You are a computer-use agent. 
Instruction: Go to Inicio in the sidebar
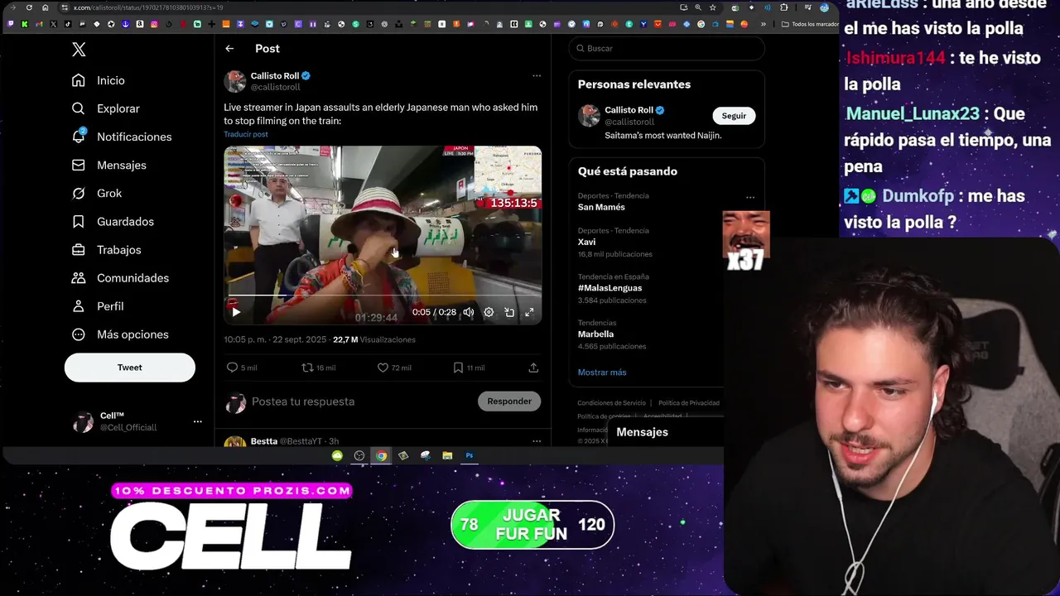tap(99, 80)
